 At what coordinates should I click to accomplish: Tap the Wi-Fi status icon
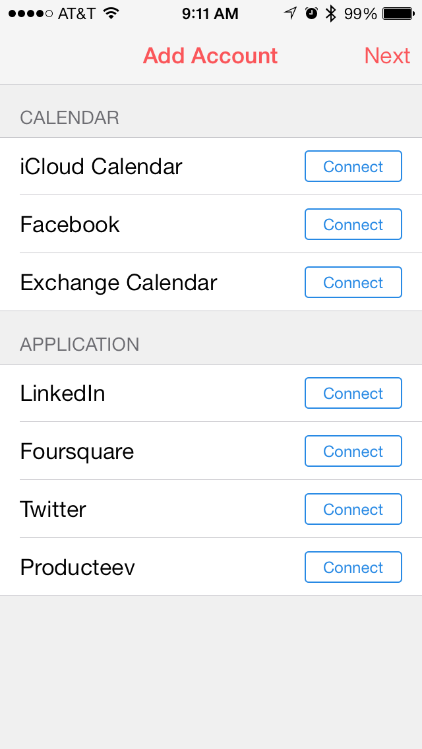[x=111, y=13]
